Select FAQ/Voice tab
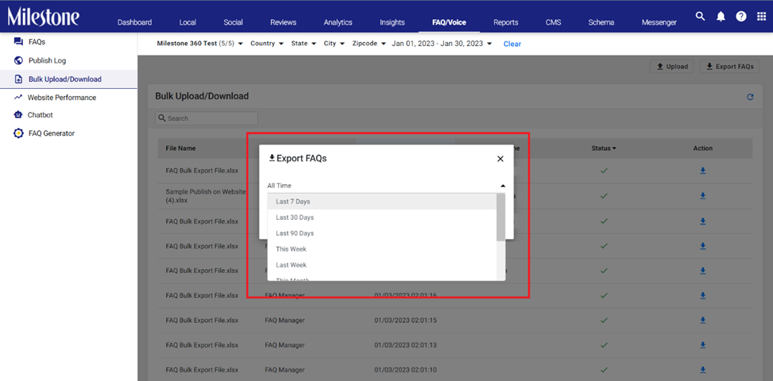The height and width of the screenshot is (381, 773). (x=449, y=22)
